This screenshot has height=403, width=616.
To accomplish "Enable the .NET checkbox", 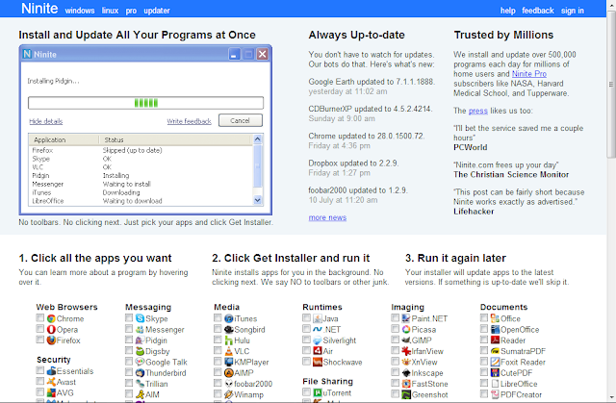I will point(306,328).
